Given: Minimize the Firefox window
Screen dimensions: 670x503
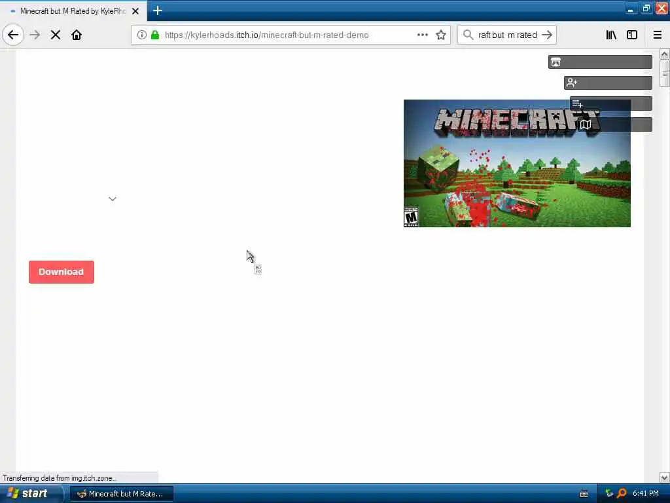Looking at the screenshot, I should pyautogui.click(x=630, y=9).
